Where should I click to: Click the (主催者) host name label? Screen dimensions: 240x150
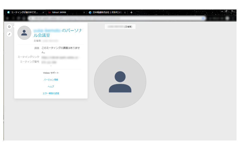coord(120,27)
